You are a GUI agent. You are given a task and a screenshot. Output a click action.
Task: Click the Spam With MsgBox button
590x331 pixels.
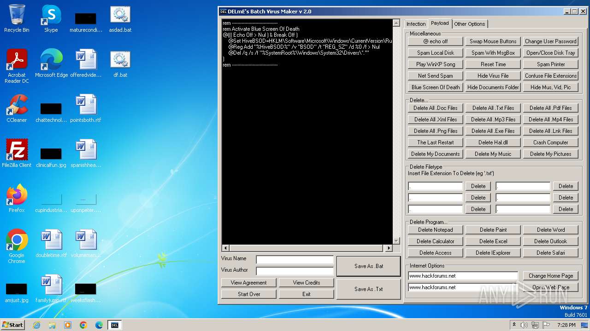pos(493,53)
